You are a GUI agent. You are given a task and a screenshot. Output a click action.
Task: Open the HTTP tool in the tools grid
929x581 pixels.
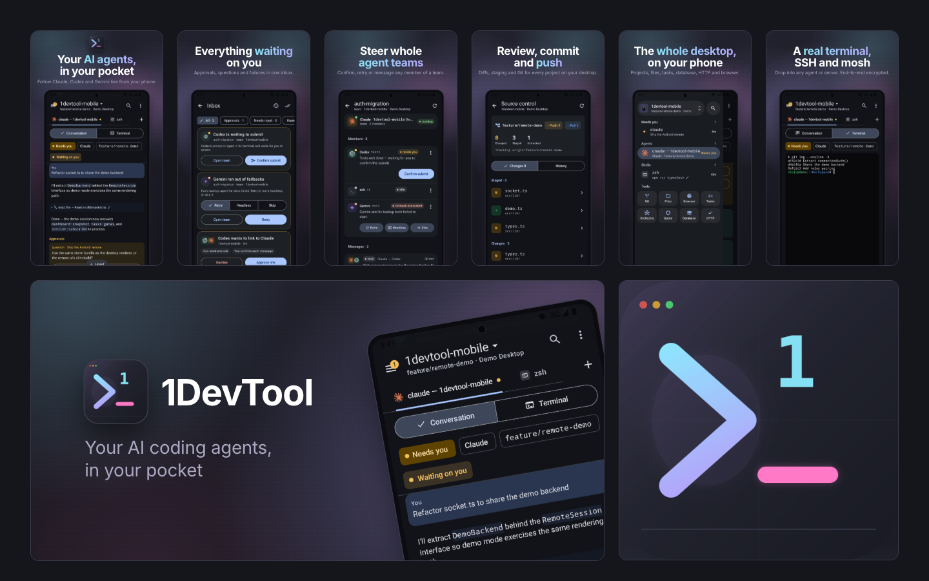tap(710, 214)
